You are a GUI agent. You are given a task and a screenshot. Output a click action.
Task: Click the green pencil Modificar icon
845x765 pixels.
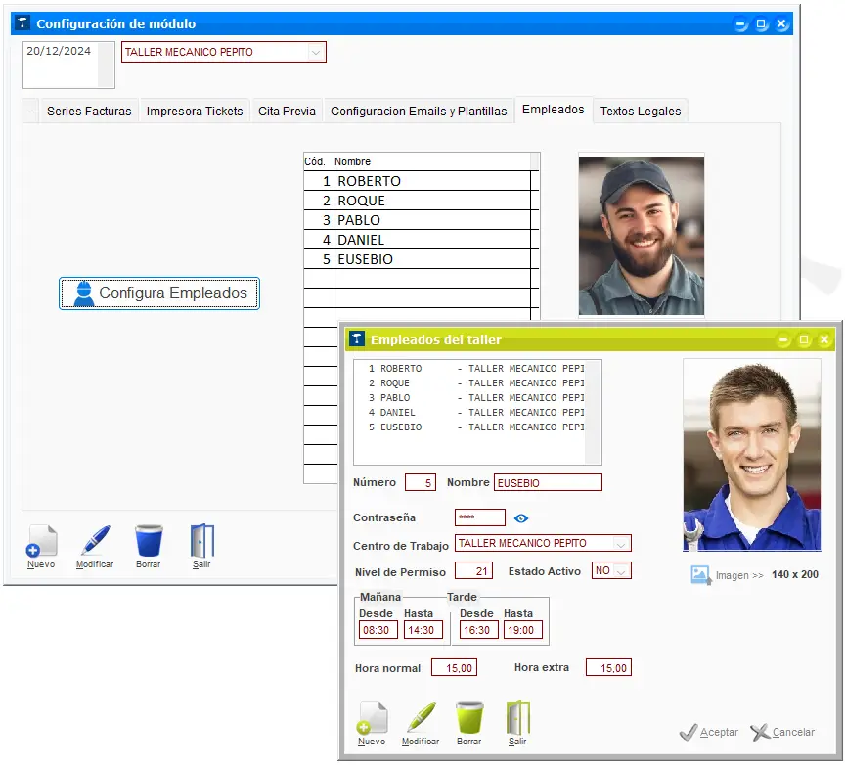click(x=421, y=719)
